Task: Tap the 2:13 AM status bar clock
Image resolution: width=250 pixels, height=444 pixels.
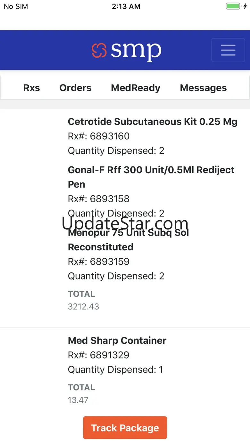Action: pos(126,6)
